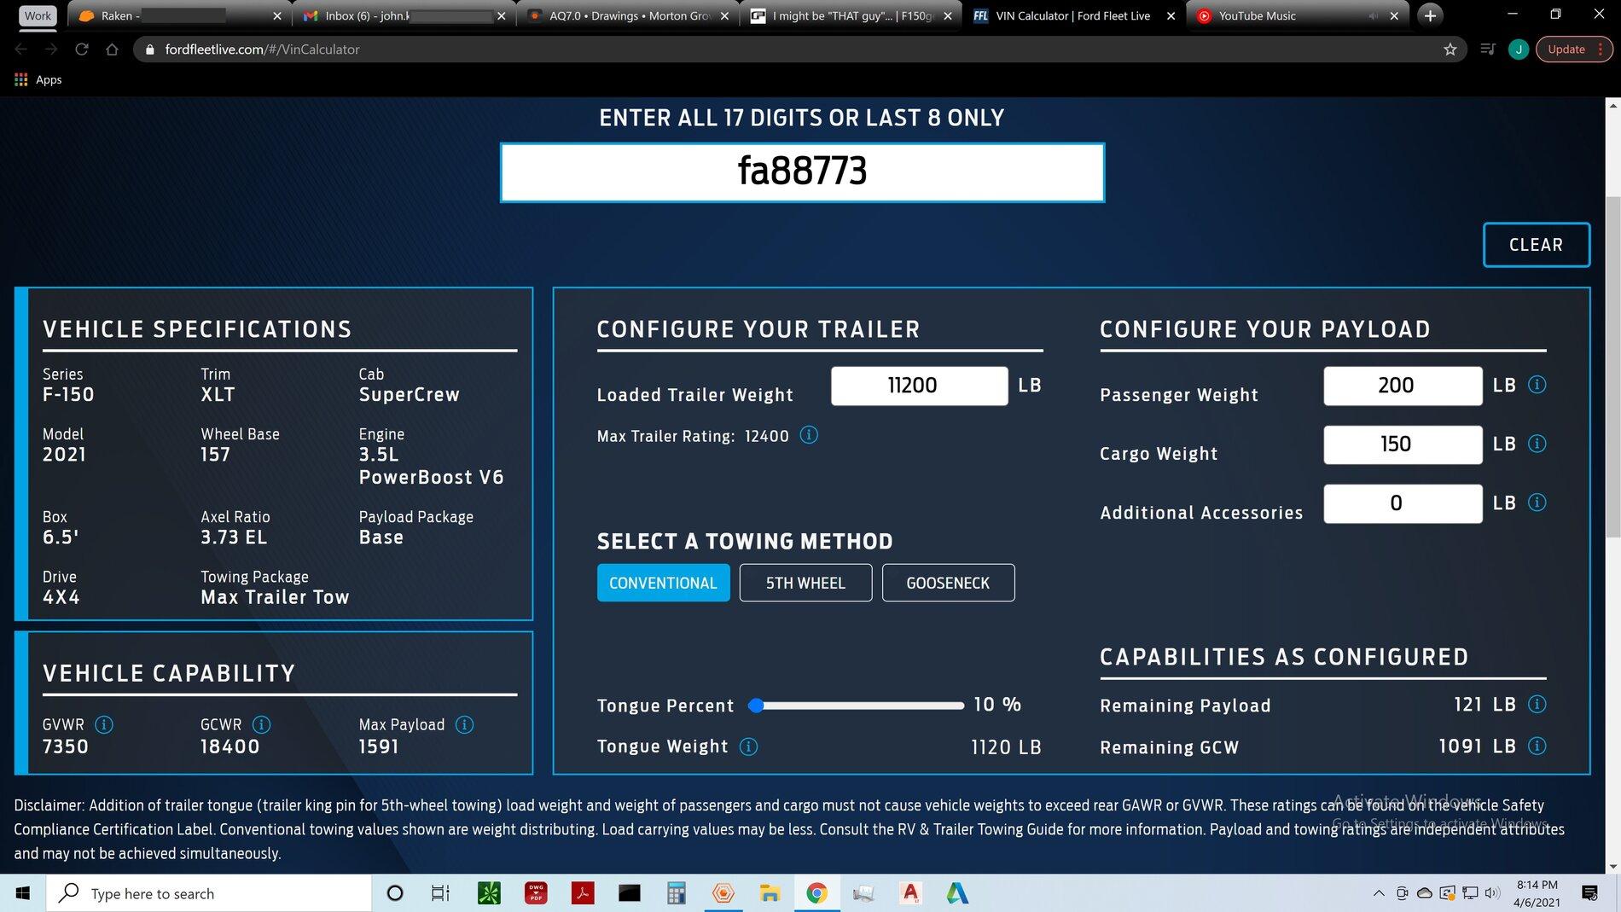Click the CLEAR button
Screen dimensions: 1621x912
tap(1536, 245)
